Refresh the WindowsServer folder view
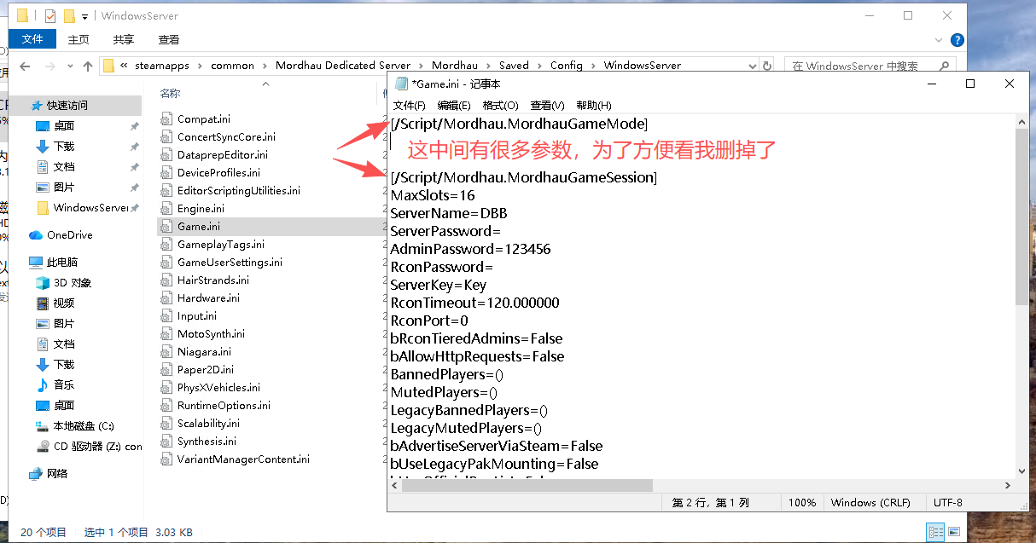 coord(767,66)
